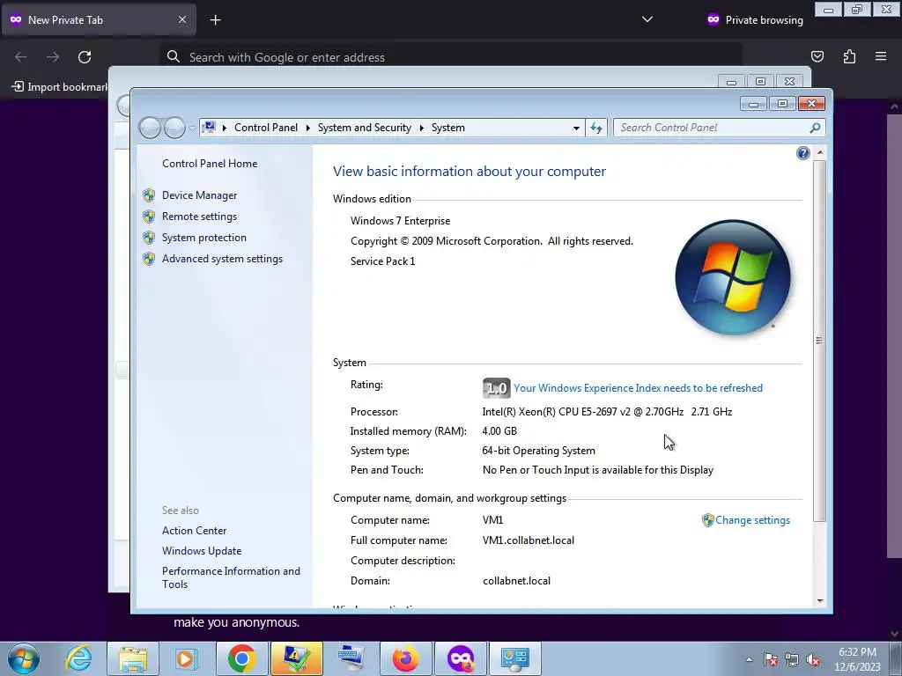Open System protection link
This screenshot has width=902, height=676.
[x=203, y=238]
